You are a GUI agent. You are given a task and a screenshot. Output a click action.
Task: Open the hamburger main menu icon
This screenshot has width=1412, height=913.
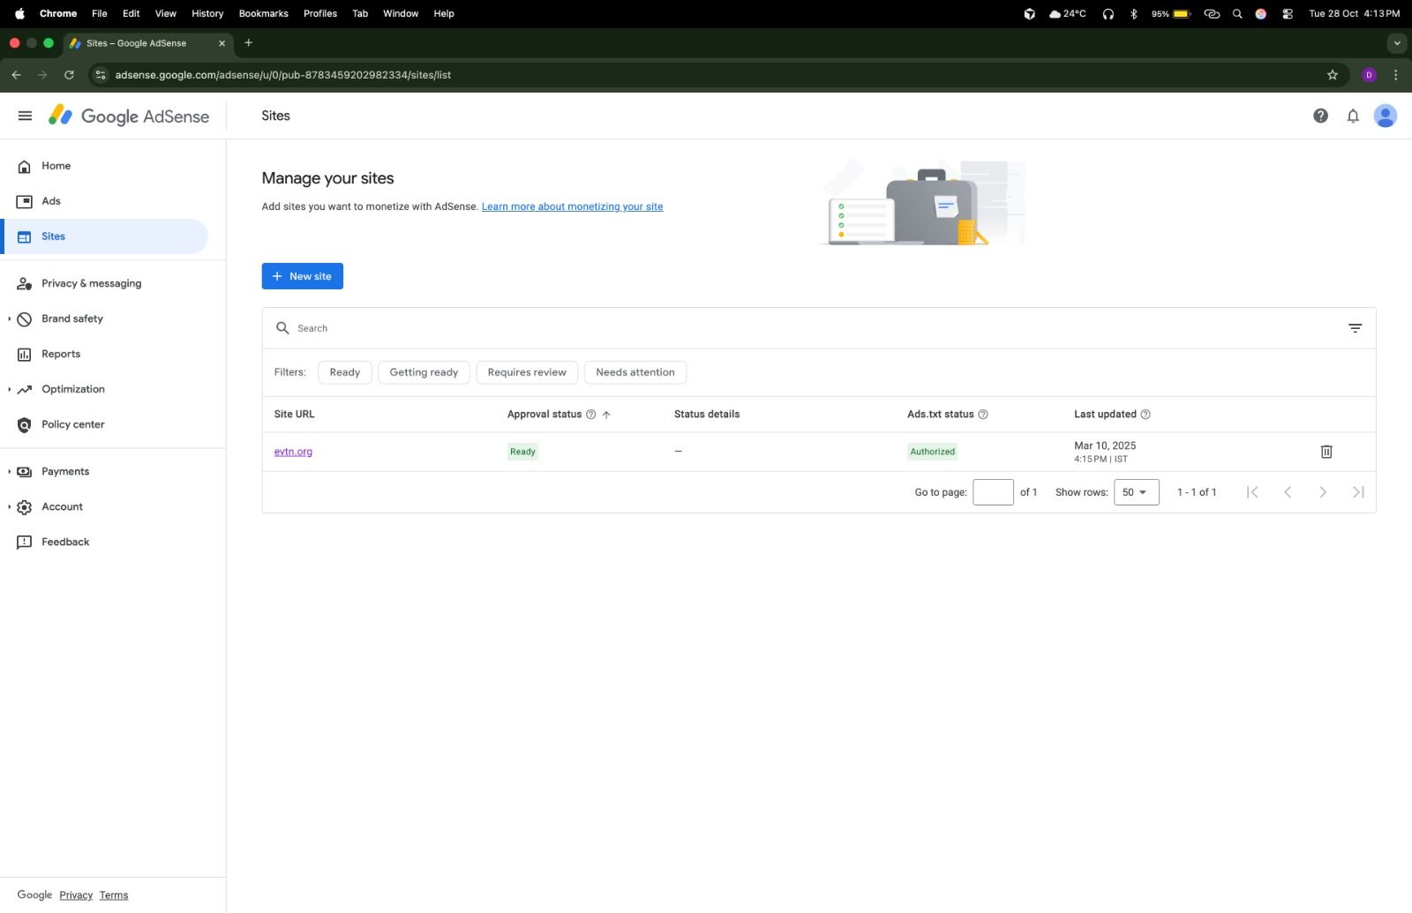click(25, 116)
